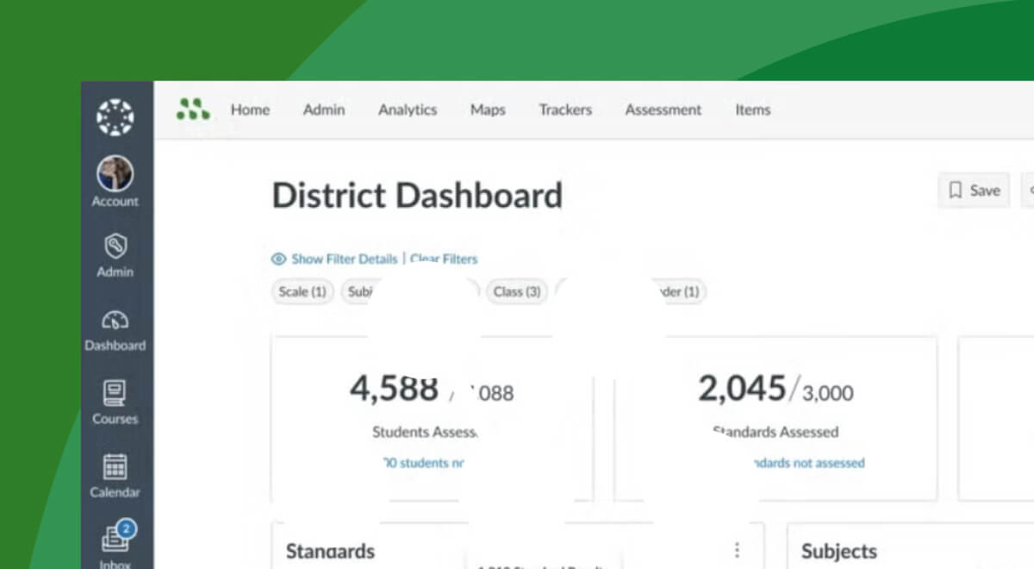
Task: Click the Standards Assessed label
Action: (775, 432)
